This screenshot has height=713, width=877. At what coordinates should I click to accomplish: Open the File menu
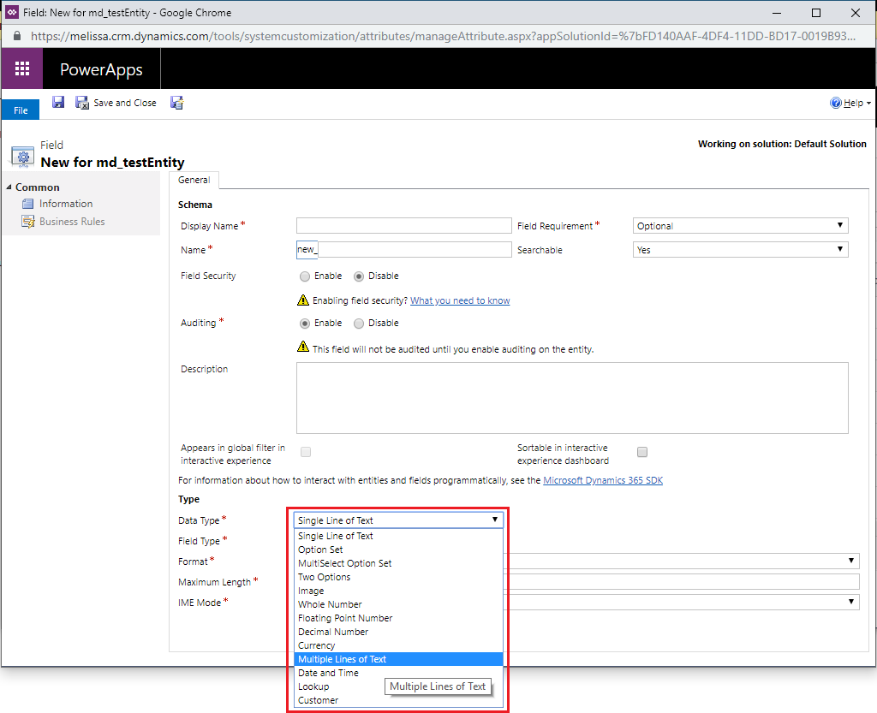(21, 110)
